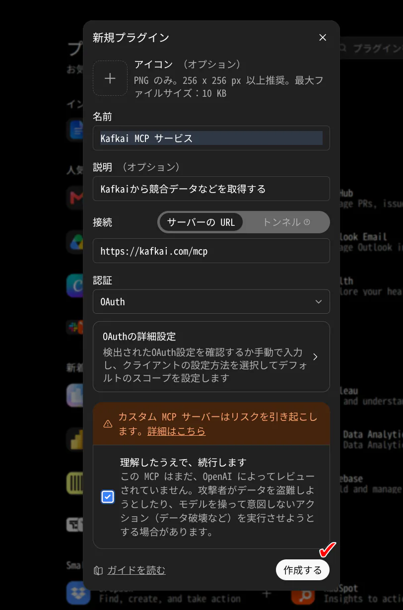Expand OAuthの詳細設定 section
Image resolution: width=403 pixels, height=610 pixels.
tap(211, 356)
